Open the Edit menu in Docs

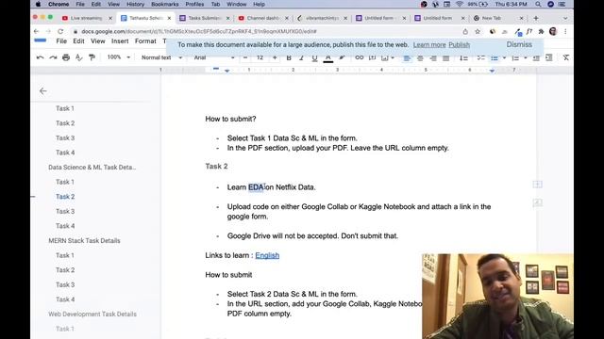tap(78, 41)
